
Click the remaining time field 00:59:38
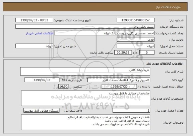[x=123, y=53]
